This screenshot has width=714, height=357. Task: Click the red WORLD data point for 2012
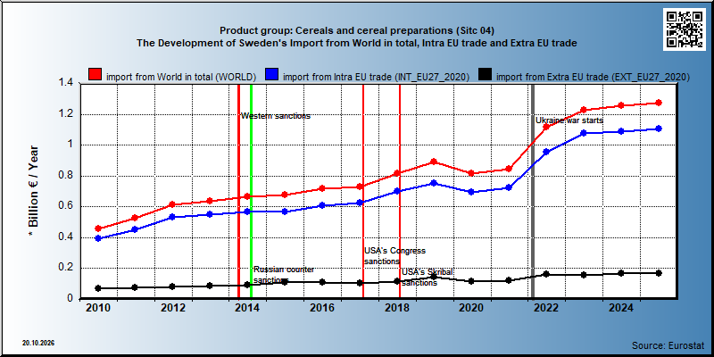172,204
